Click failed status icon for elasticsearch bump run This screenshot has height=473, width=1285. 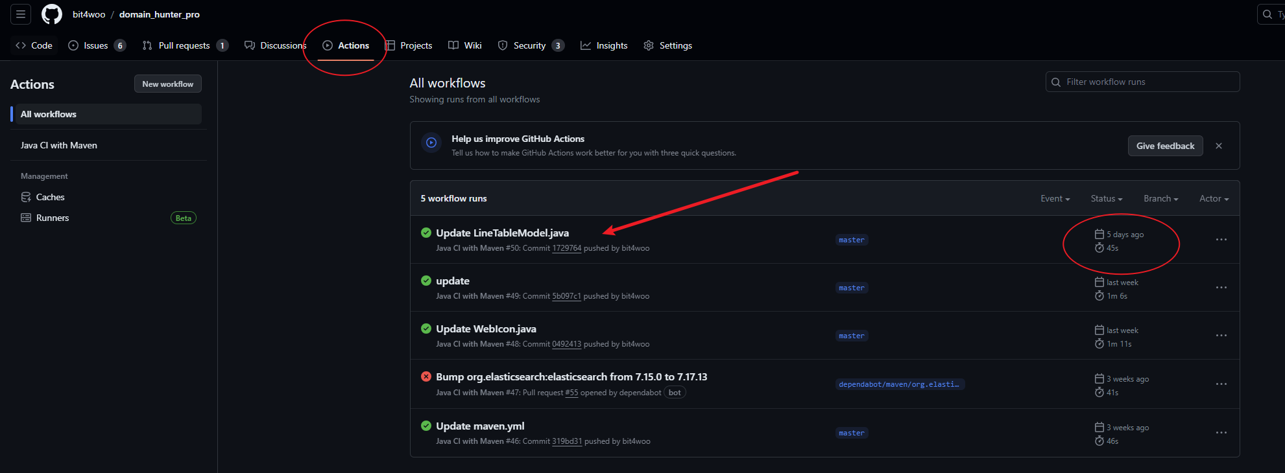426,376
